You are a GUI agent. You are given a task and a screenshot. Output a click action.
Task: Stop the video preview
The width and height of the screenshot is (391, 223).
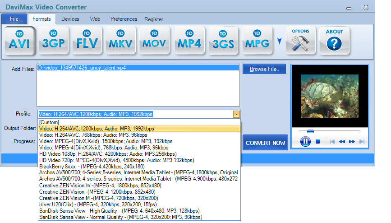[x=317, y=141]
